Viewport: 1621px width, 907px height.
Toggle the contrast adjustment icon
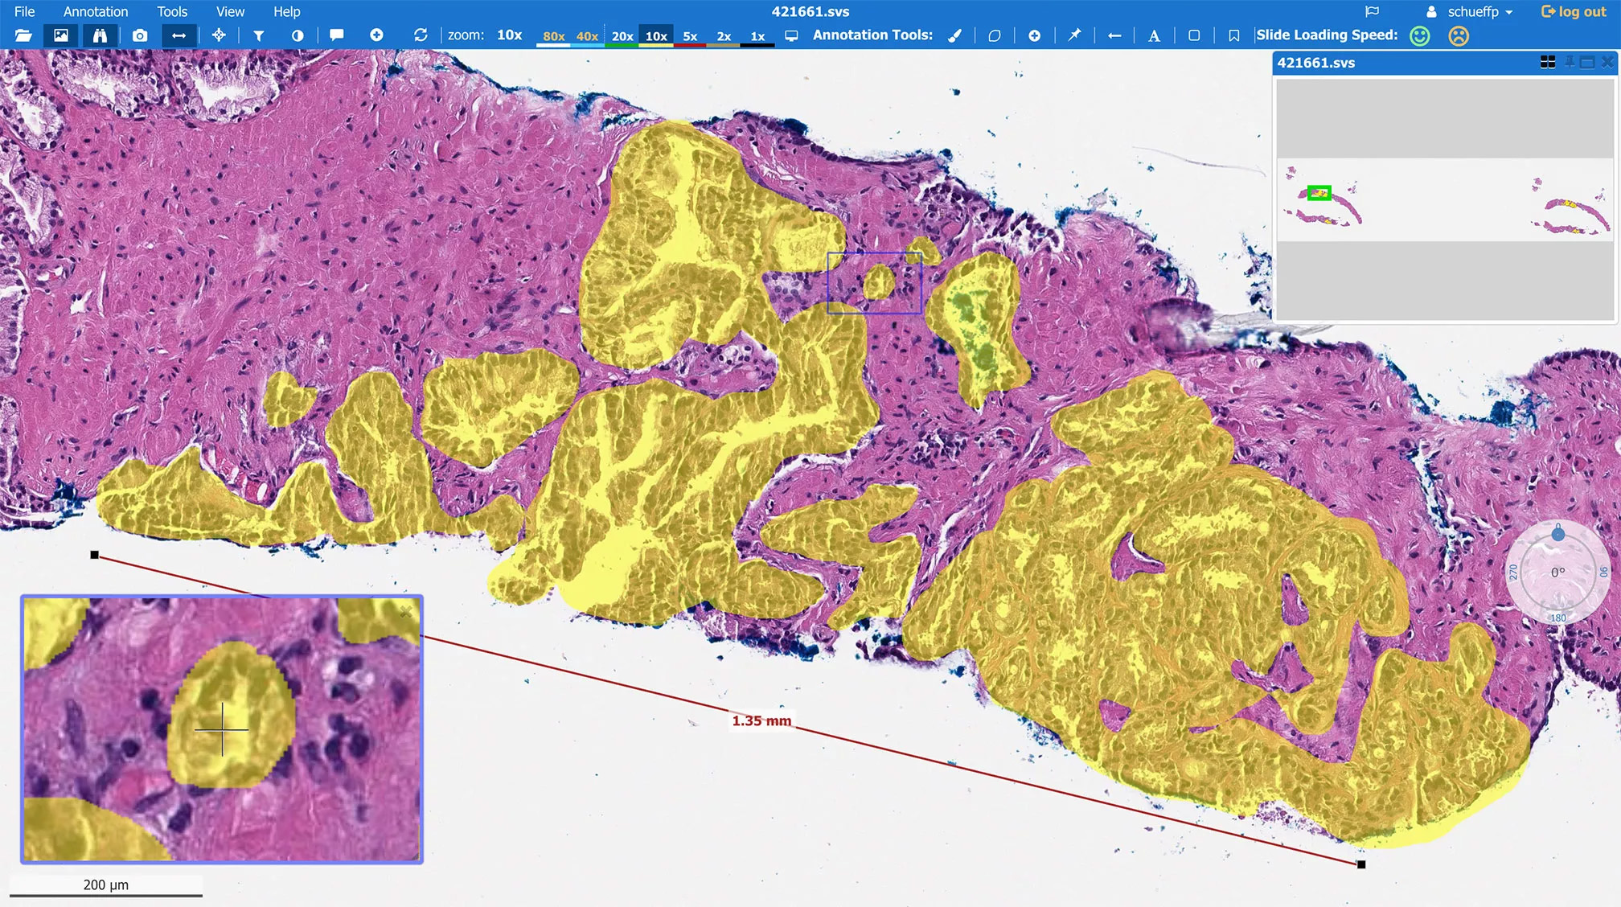point(298,35)
